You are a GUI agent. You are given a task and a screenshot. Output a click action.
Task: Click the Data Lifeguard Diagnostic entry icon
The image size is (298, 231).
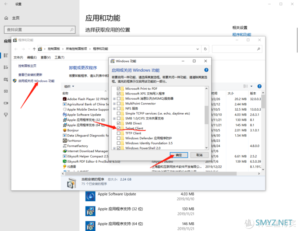click(x=64, y=136)
